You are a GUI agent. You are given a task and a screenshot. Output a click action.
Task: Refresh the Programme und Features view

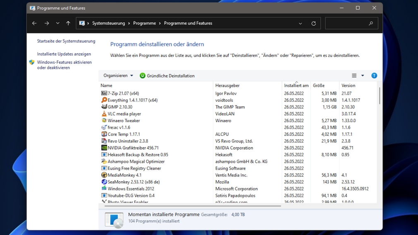click(x=314, y=24)
